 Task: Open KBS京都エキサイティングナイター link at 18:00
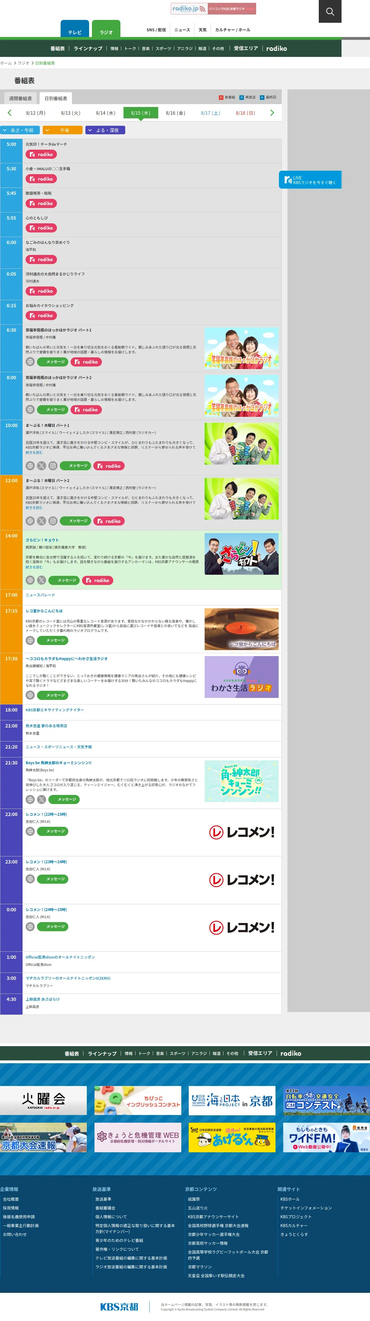click(x=55, y=710)
